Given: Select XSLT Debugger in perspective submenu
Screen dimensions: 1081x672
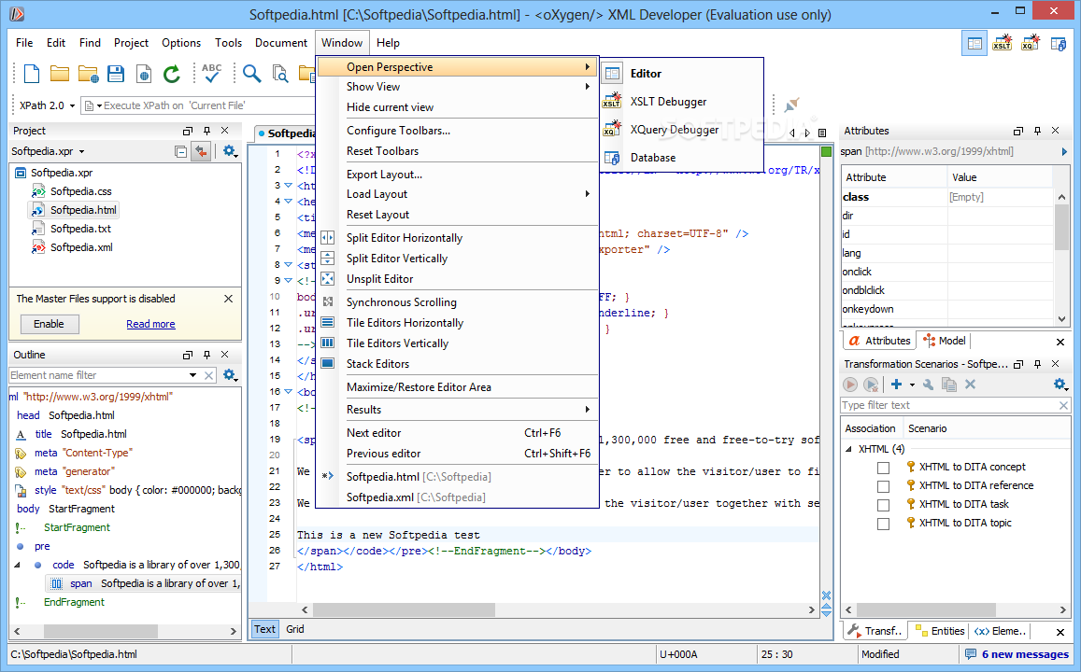Looking at the screenshot, I should coord(682,101).
